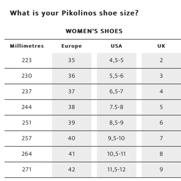Click UK size 3 cell
The image size is (181, 181).
161,76
